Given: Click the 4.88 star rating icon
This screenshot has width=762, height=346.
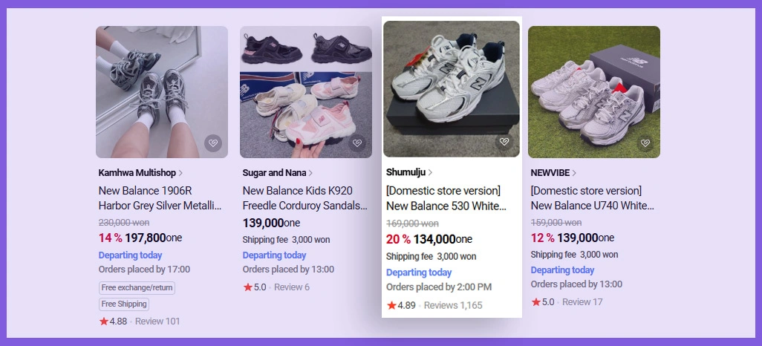Looking at the screenshot, I should point(103,321).
